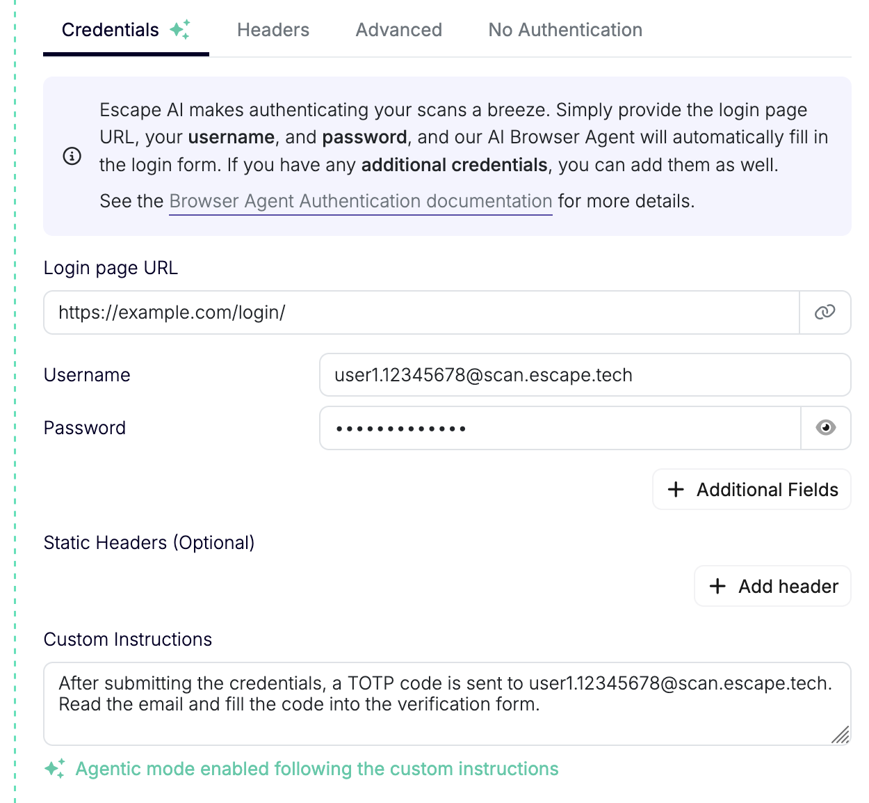Click the plus icon on Add header
This screenshot has width=869, height=803.
coord(717,586)
